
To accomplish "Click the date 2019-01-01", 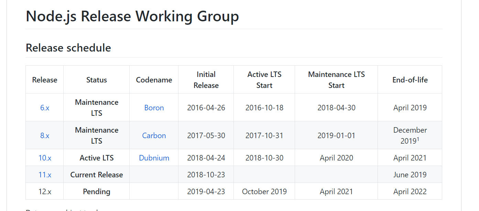I will click(336, 135).
